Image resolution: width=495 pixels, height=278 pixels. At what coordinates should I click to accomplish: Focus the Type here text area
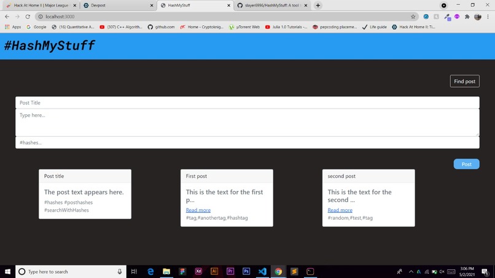pos(247,123)
